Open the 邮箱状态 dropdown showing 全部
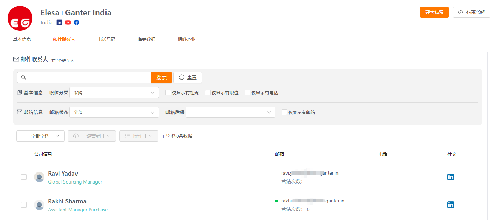 click(114, 112)
